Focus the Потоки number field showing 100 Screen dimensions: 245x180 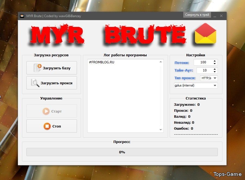click(203, 62)
